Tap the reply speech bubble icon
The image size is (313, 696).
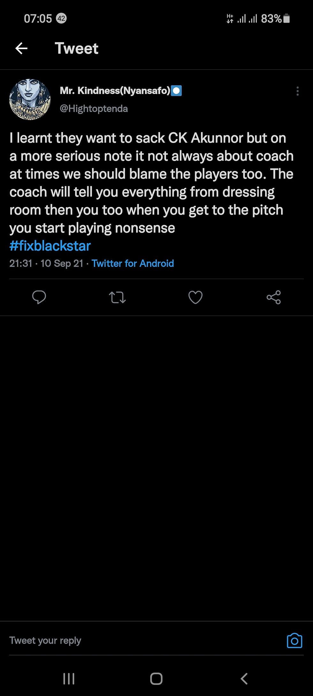coord(39,297)
